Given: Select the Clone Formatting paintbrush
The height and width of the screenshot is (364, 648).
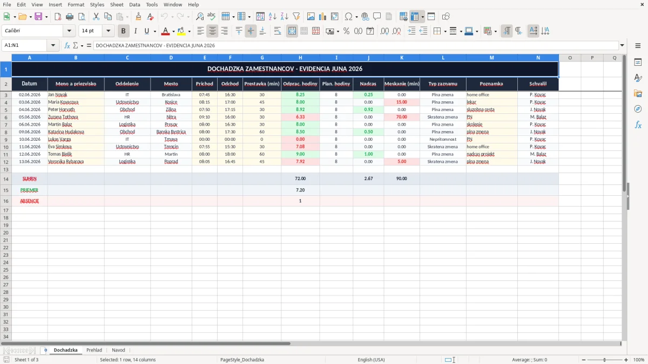Looking at the screenshot, I should click(x=139, y=17).
